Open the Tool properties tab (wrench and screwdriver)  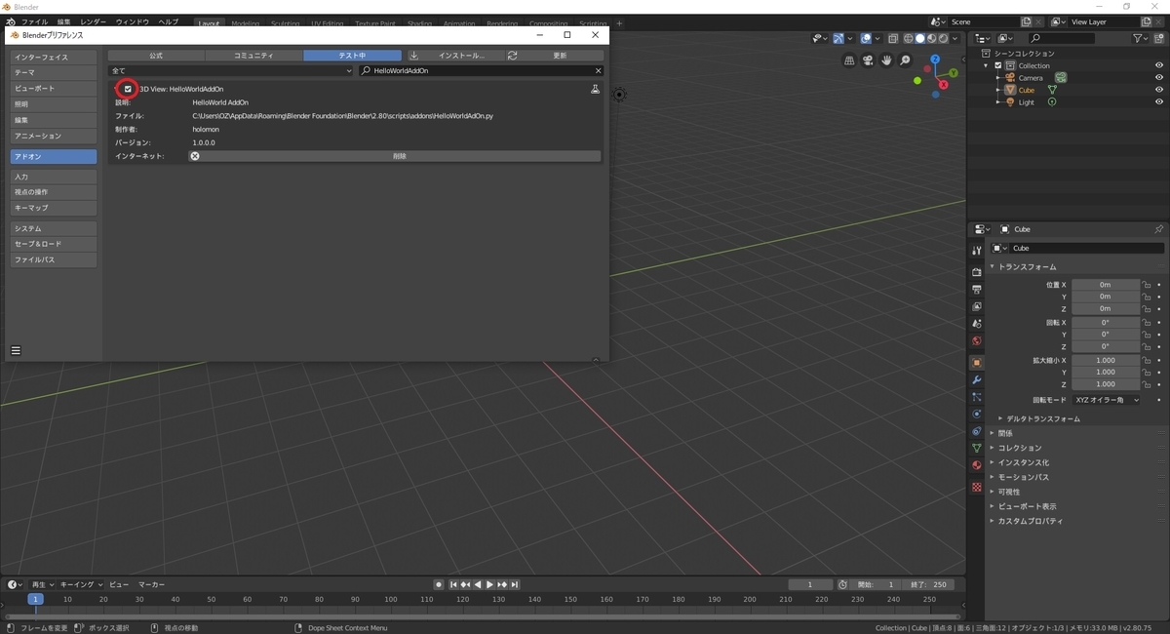click(x=976, y=251)
